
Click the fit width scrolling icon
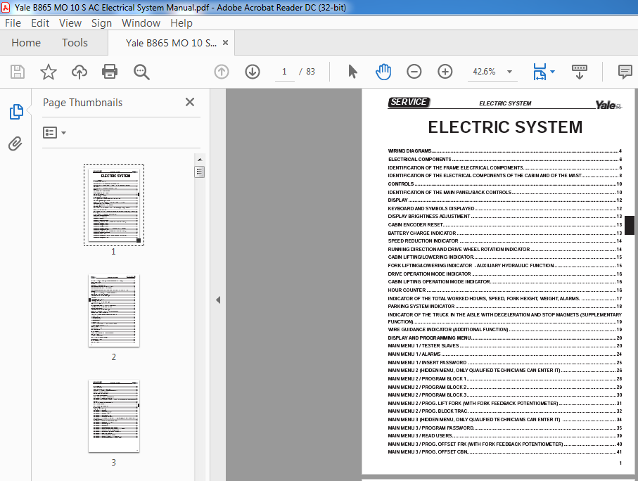(540, 72)
